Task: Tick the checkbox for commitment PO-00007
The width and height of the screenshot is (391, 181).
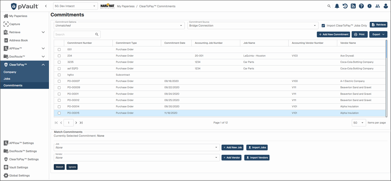Action: coord(59,81)
